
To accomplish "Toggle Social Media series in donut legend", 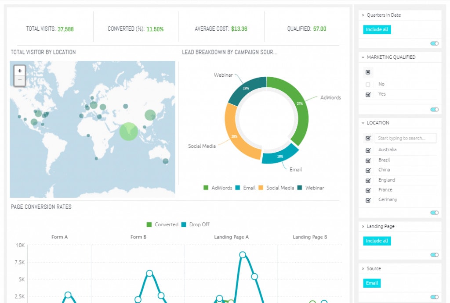I will click(x=276, y=188).
